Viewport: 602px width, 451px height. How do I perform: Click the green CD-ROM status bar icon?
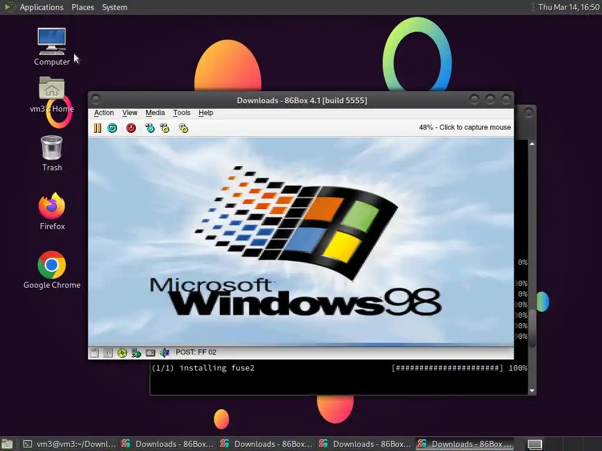click(x=122, y=353)
